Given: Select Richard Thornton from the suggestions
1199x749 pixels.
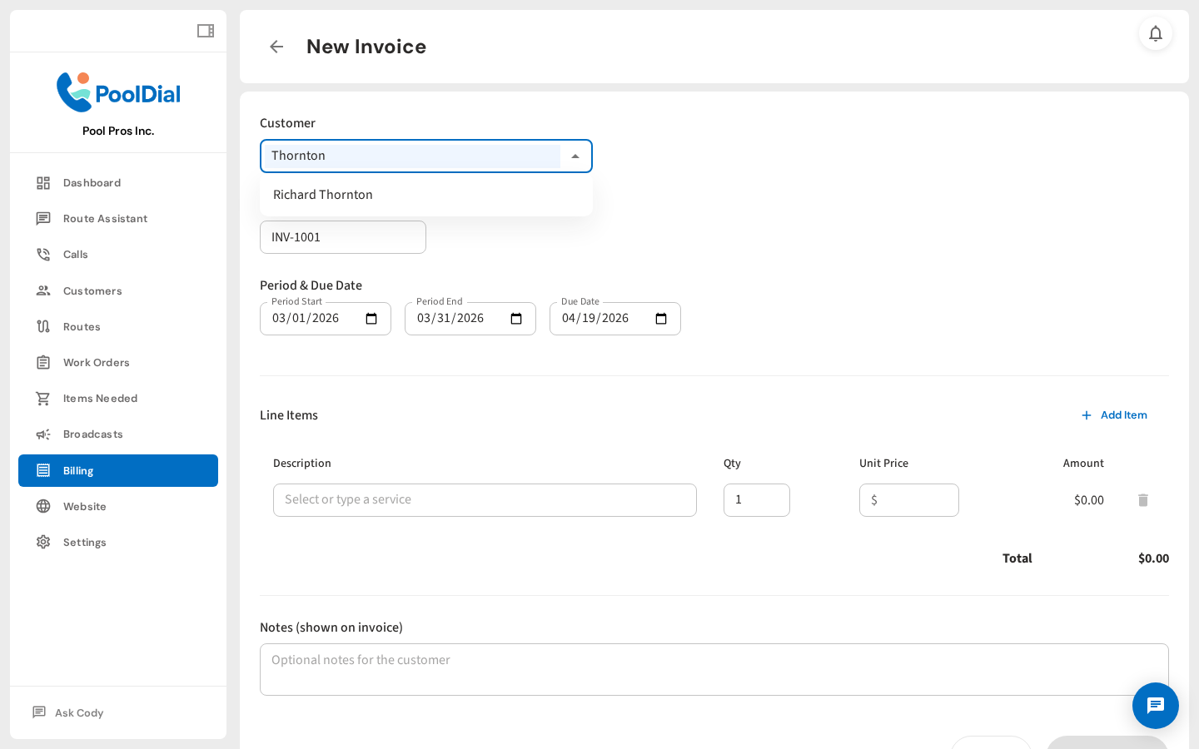Looking at the screenshot, I should click(x=323, y=194).
